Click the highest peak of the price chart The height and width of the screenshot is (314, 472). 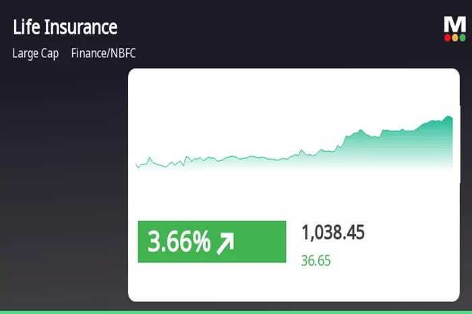448,117
